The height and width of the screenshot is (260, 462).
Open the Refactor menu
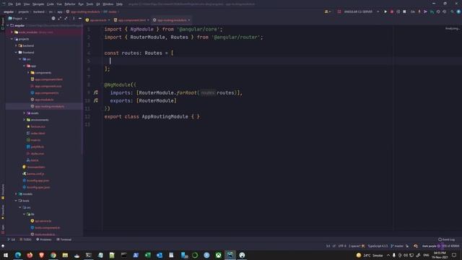(x=70, y=4)
